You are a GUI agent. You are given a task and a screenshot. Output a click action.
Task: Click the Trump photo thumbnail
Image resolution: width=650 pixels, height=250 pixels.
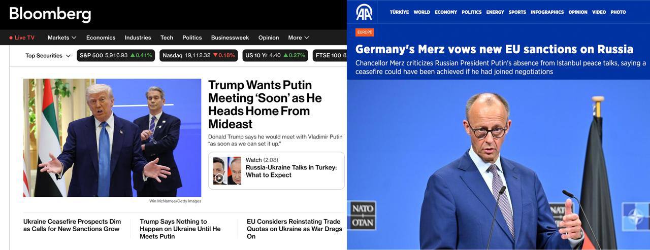click(x=112, y=138)
